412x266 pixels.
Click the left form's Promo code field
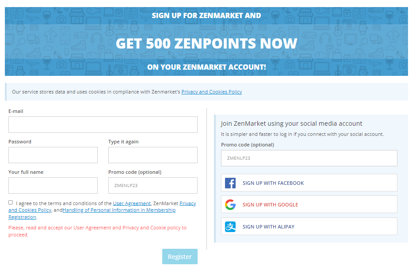click(x=153, y=185)
